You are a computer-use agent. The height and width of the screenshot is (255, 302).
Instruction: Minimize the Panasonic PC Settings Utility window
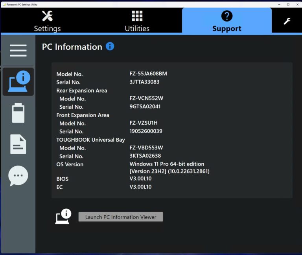point(279,4)
